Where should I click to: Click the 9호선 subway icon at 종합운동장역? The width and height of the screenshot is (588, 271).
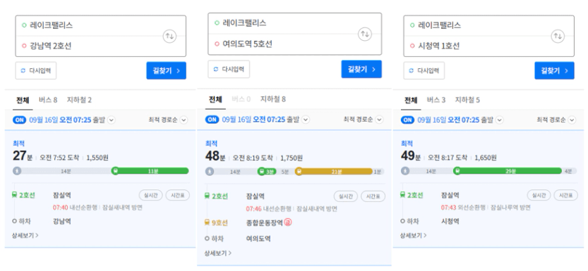pyautogui.click(x=207, y=222)
